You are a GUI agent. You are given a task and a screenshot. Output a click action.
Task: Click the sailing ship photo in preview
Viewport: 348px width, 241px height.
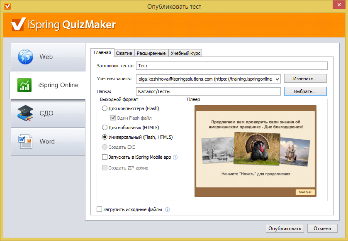295,152
